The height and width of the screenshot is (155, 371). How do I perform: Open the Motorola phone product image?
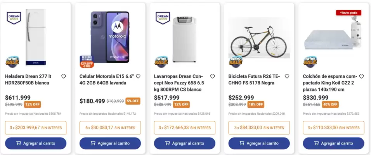[x=109, y=37]
